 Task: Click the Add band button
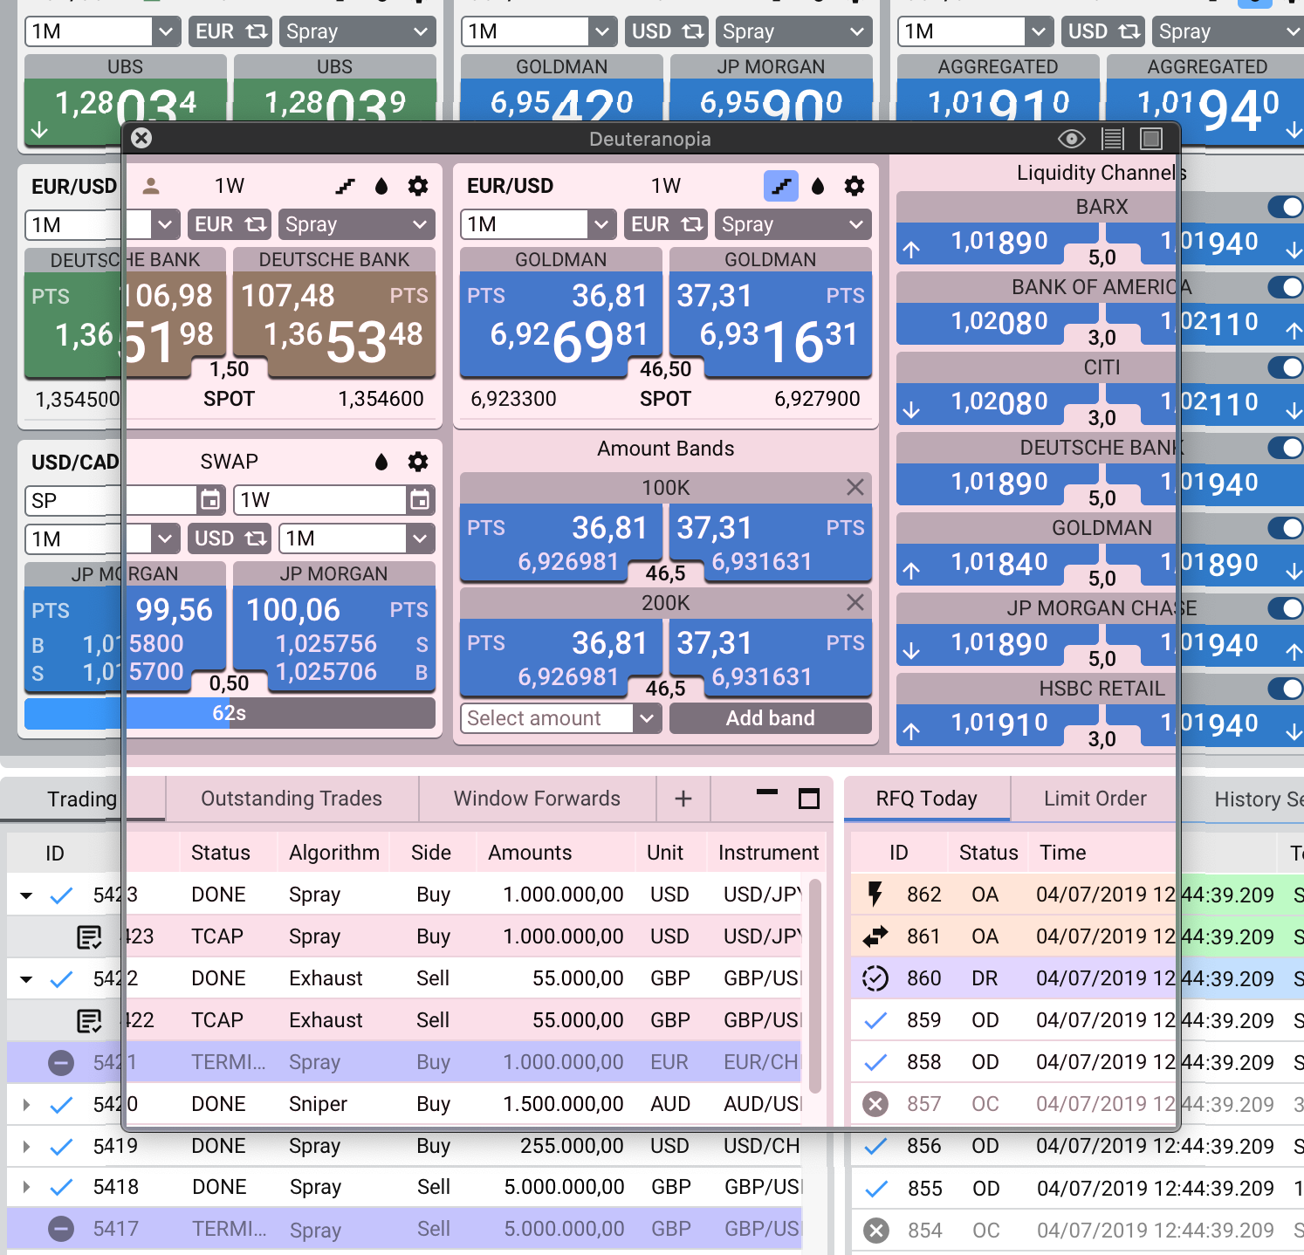click(x=771, y=718)
